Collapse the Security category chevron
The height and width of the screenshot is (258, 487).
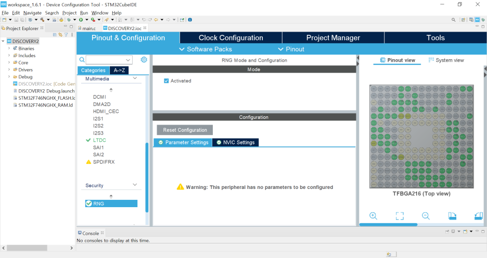135,185
